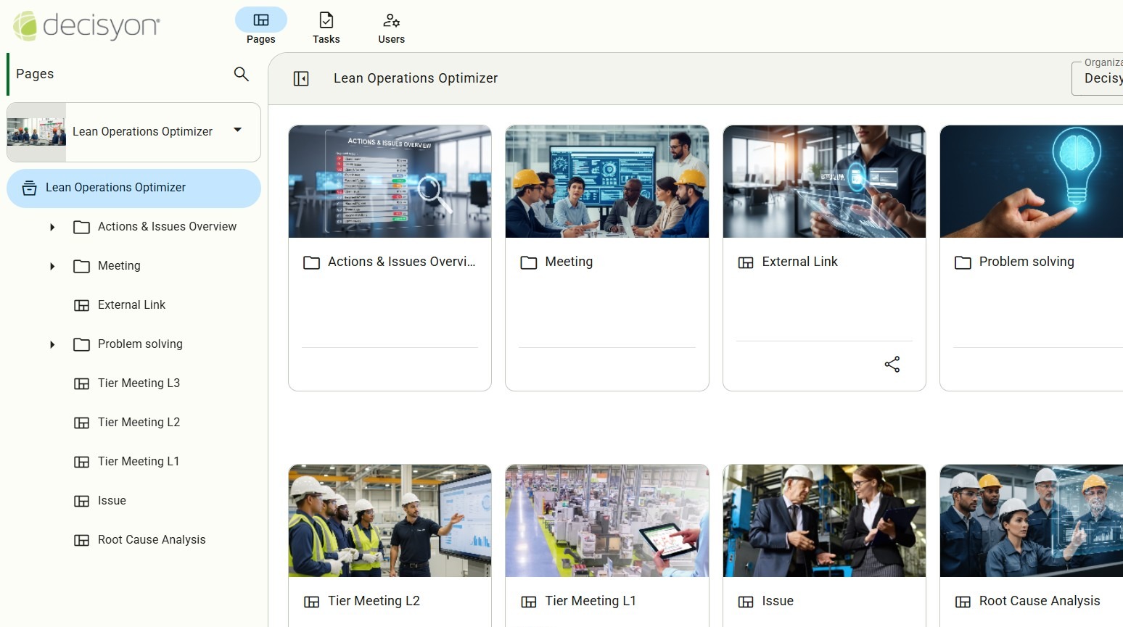
Task: Select Issue page in the sidebar
Action: coord(112,501)
